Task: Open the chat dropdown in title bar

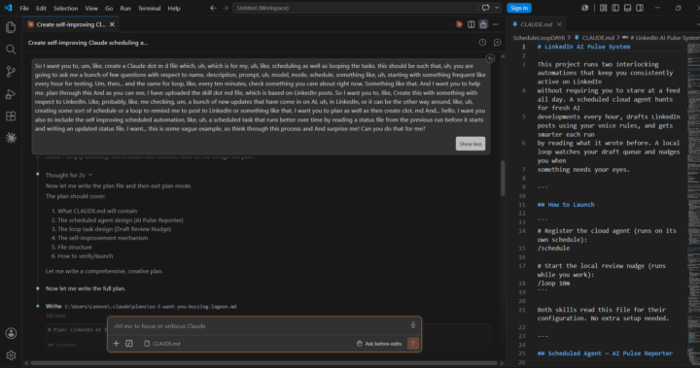Action: [497, 8]
